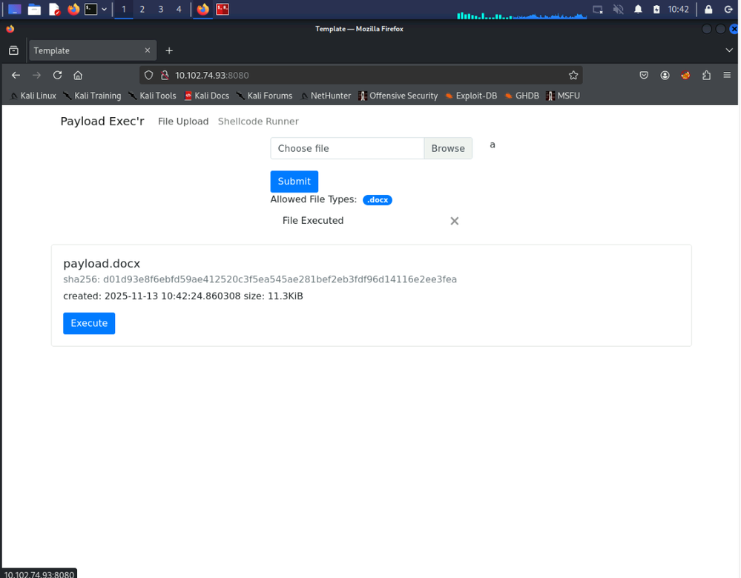Bookmark this page with star icon
The height and width of the screenshot is (578, 741).
573,75
